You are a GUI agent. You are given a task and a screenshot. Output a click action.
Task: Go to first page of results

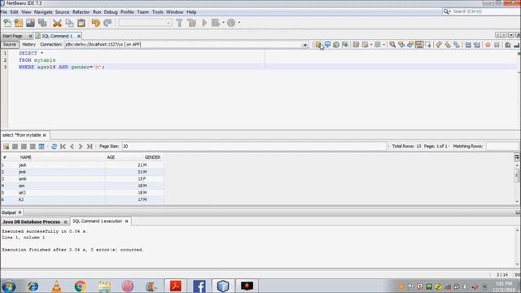click(x=63, y=146)
